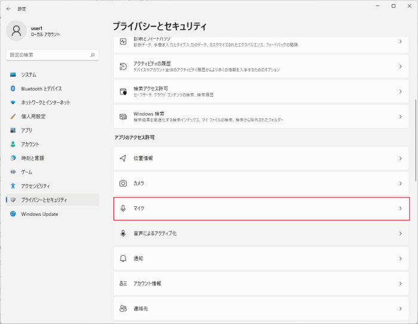Expand カメラ chevron arrow

click(x=401, y=184)
